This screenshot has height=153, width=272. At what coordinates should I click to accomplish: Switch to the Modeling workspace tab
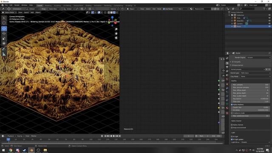tap(48, 6)
